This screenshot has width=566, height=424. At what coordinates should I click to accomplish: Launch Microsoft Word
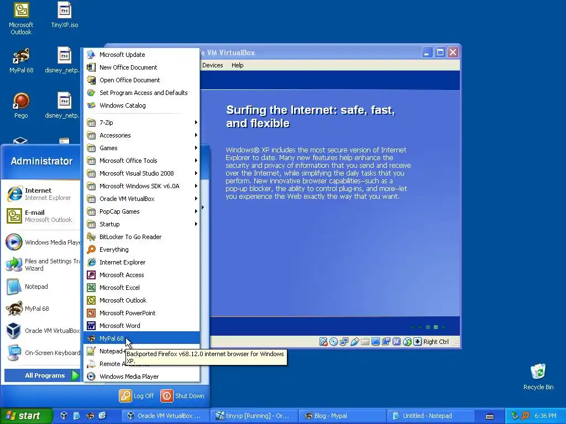[x=142, y=326]
